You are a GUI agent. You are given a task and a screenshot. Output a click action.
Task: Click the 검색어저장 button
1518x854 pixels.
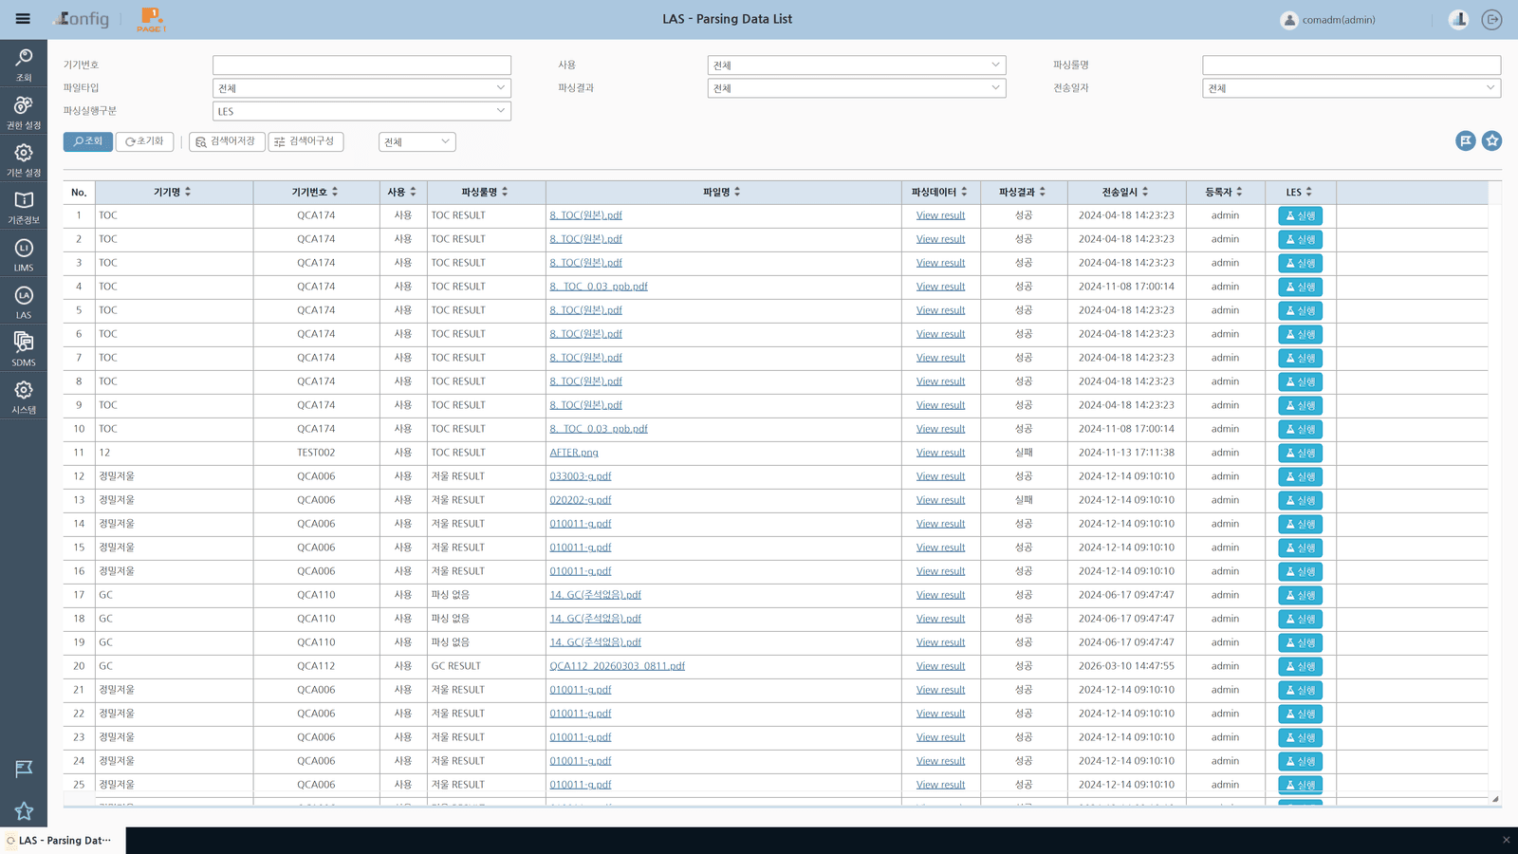227,141
